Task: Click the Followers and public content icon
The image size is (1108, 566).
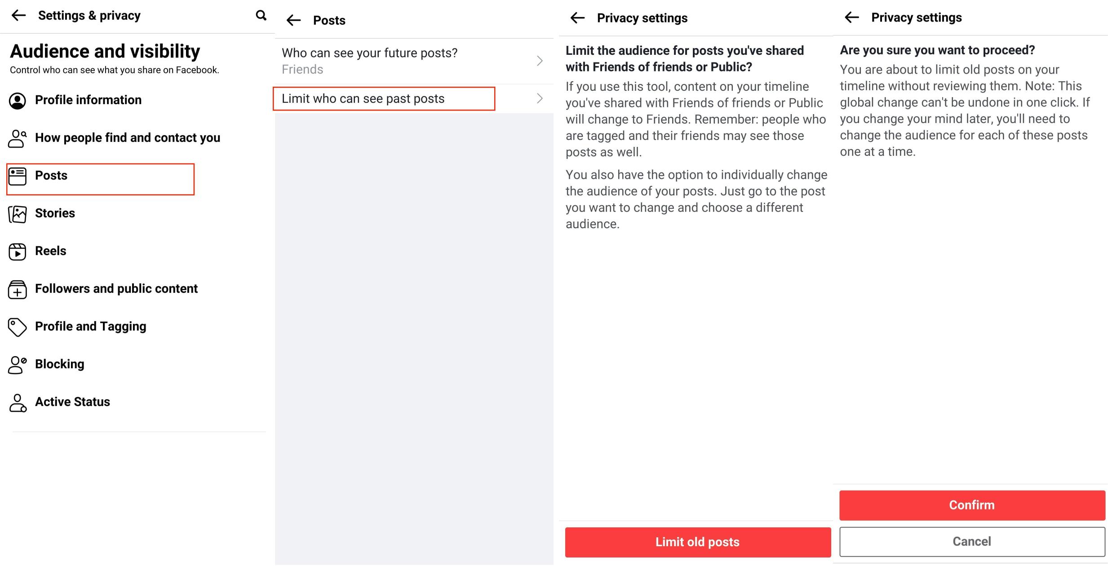Action: click(18, 288)
